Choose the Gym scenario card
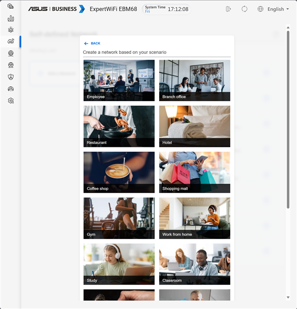 coord(119,218)
